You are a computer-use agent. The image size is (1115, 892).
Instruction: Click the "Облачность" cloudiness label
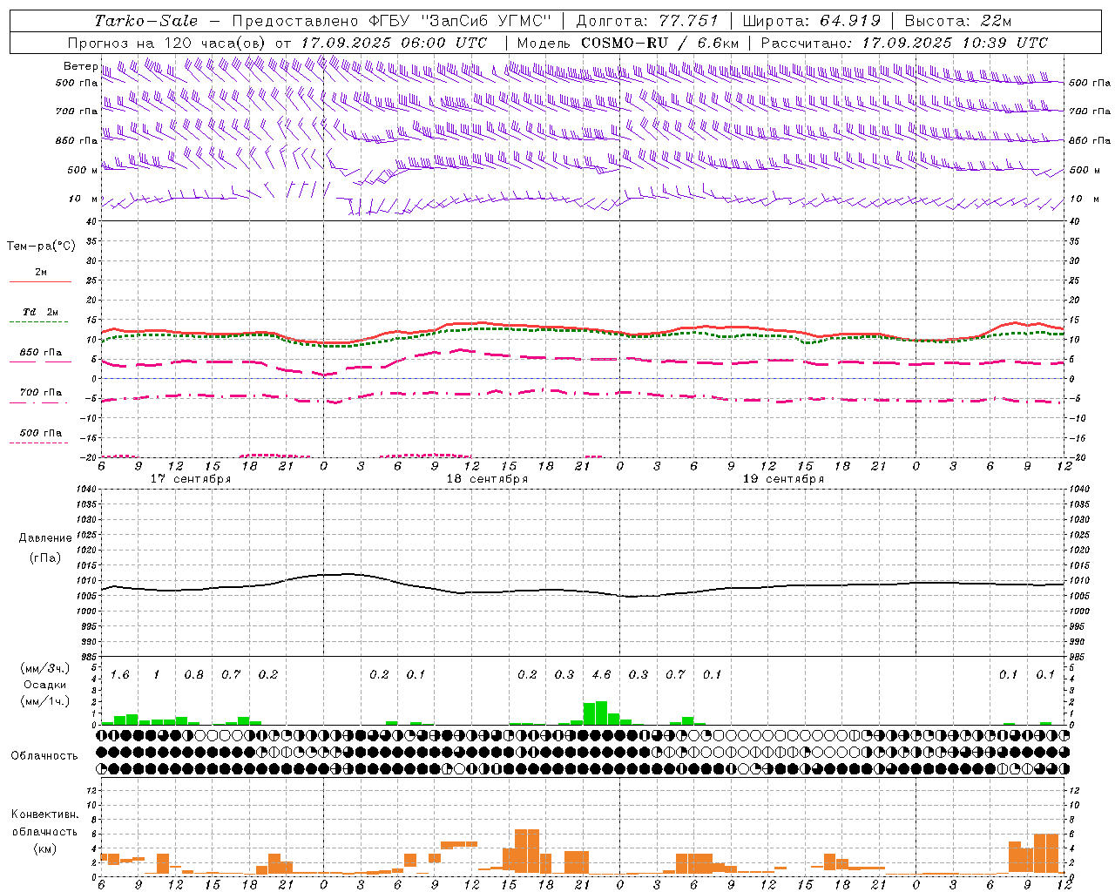[x=44, y=755]
